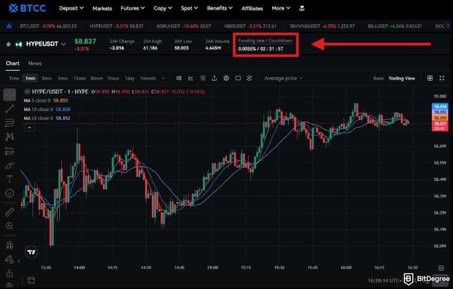453x289 pixels.
Task: Enter fullscreen chart mode
Action: 442,78
